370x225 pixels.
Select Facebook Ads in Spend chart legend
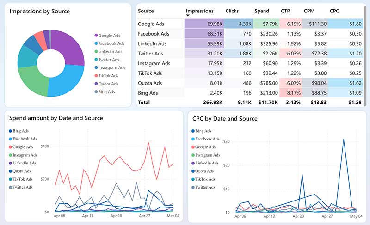click(23, 139)
